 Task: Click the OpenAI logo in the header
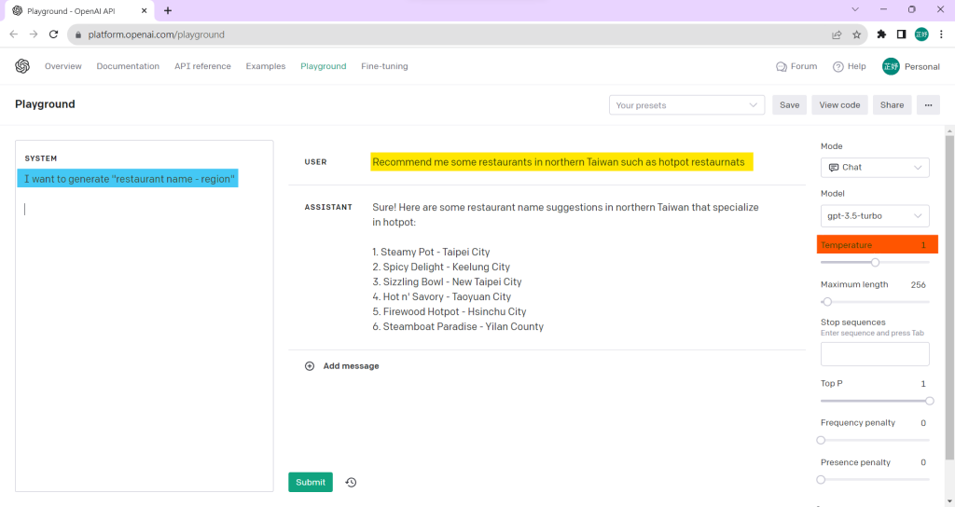pos(22,66)
